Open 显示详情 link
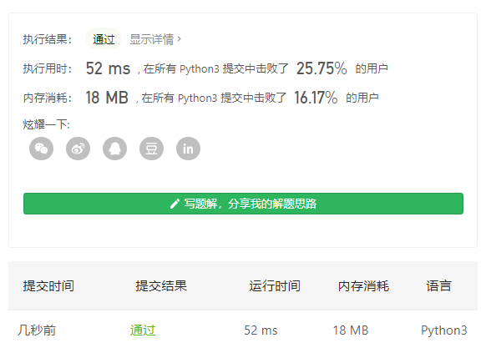The width and height of the screenshot is (486, 348). [155, 39]
